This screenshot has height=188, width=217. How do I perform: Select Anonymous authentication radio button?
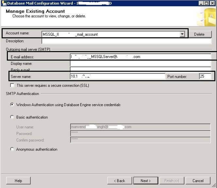coord(12,149)
